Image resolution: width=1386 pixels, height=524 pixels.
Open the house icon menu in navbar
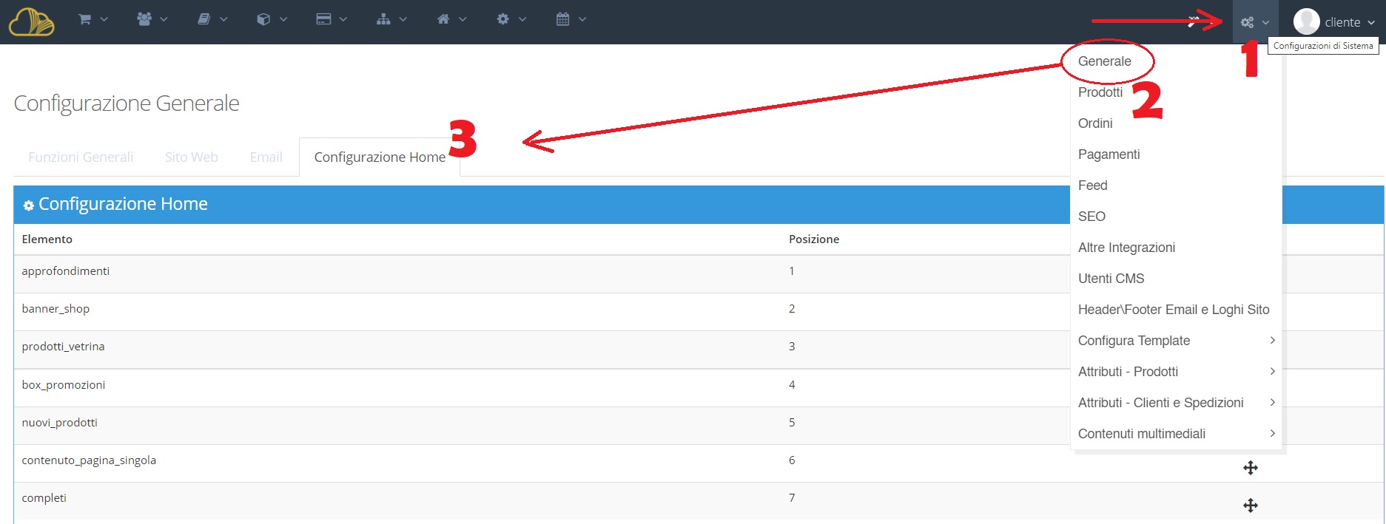click(451, 20)
